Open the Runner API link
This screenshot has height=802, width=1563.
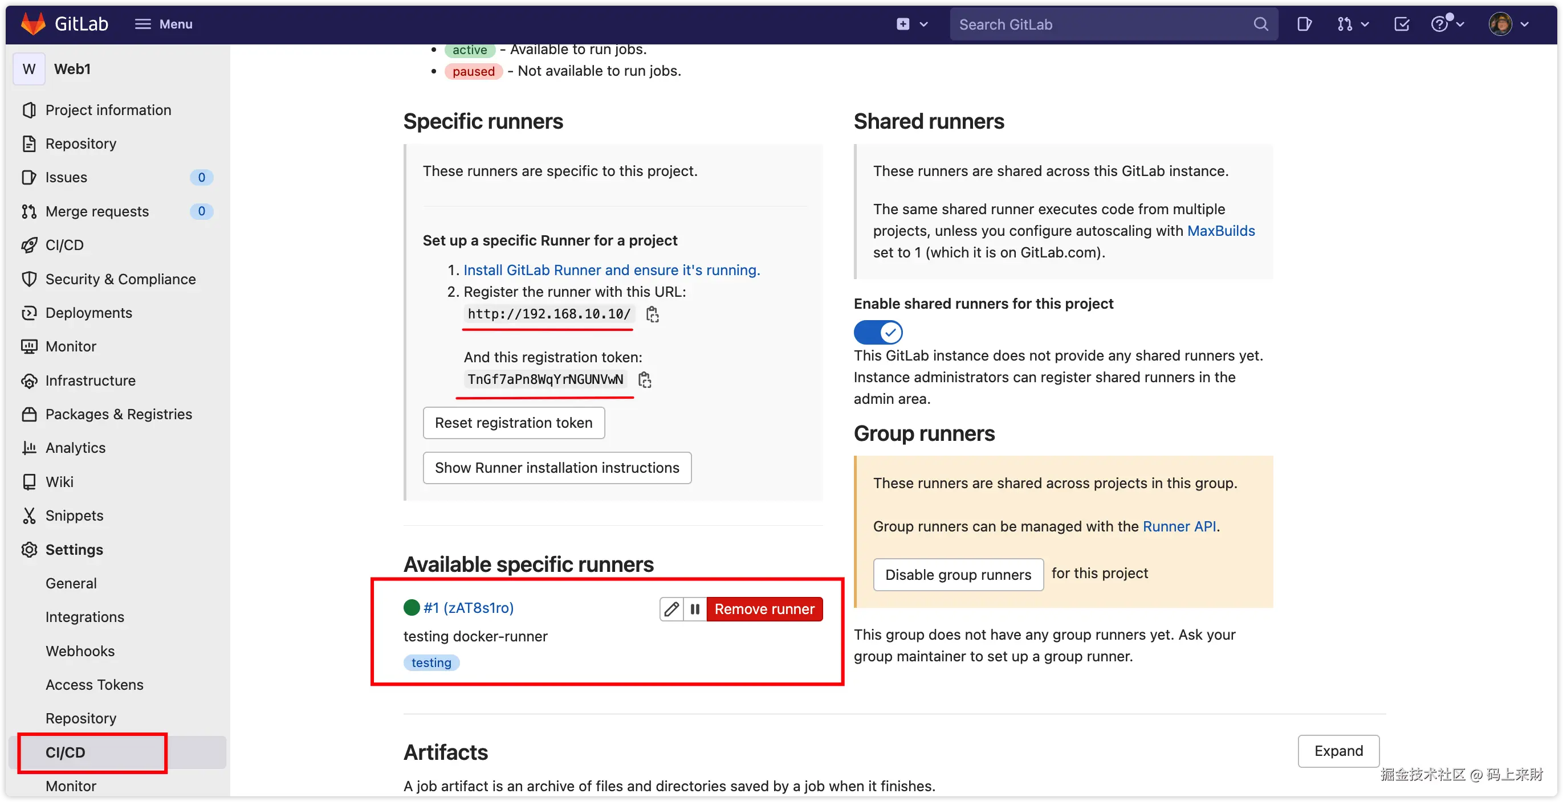pos(1179,526)
